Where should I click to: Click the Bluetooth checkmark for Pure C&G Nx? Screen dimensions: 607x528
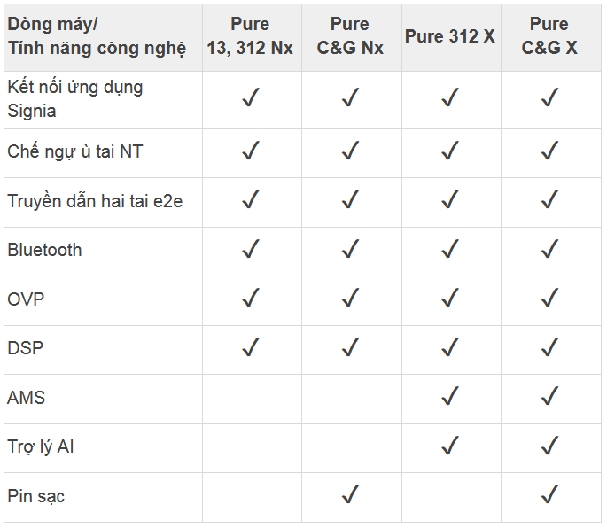point(350,250)
